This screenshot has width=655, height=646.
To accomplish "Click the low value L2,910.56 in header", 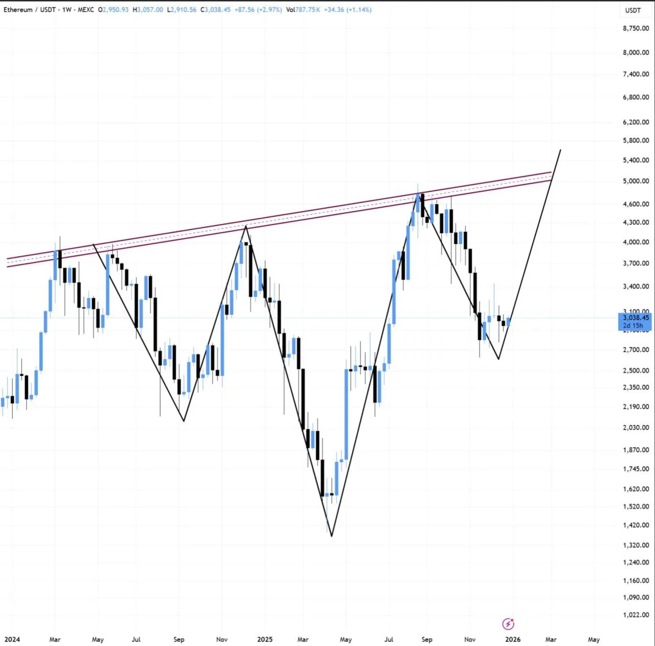I will coord(182,10).
